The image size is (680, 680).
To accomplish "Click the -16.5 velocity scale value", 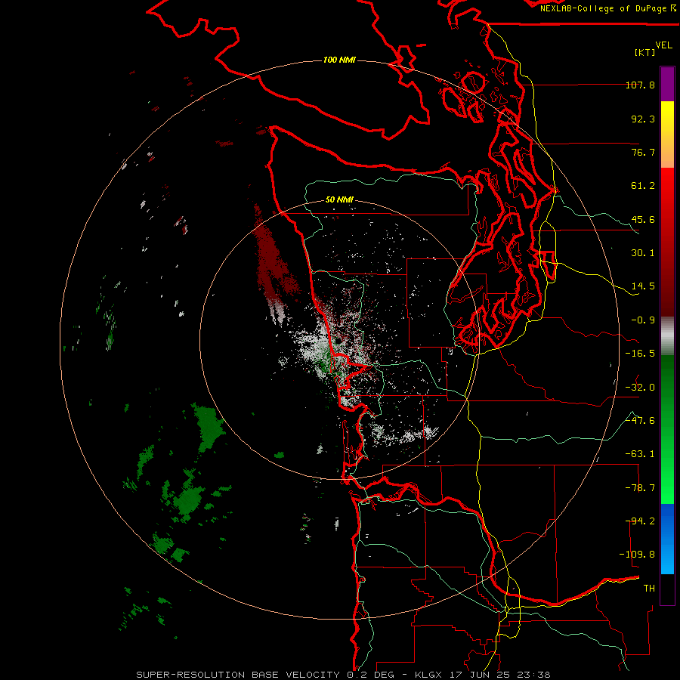I will point(640,354).
